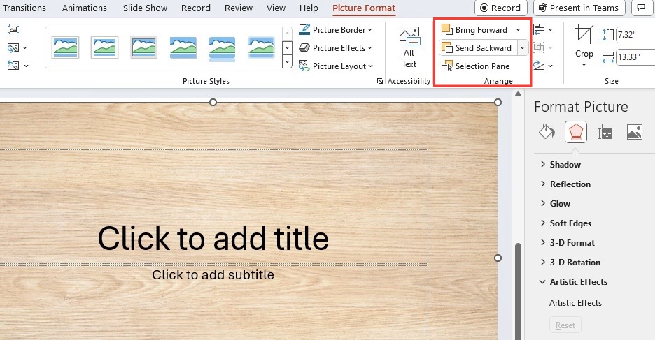This screenshot has width=655, height=340.
Task: Click the right-middle resize handle of picture
Action: [498, 258]
